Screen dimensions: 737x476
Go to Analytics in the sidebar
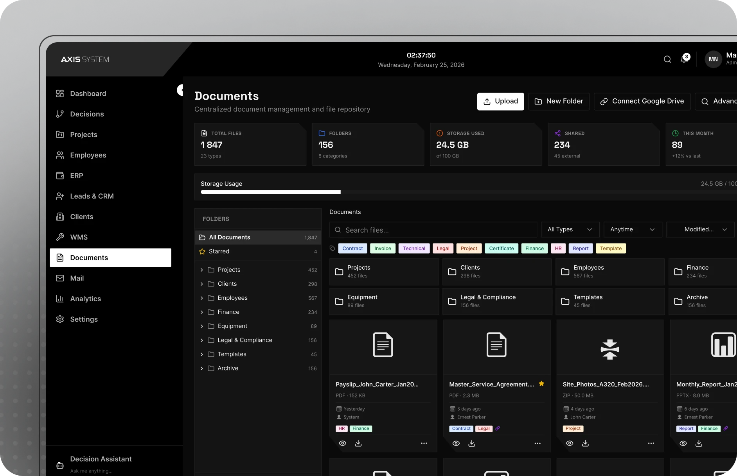(x=85, y=299)
